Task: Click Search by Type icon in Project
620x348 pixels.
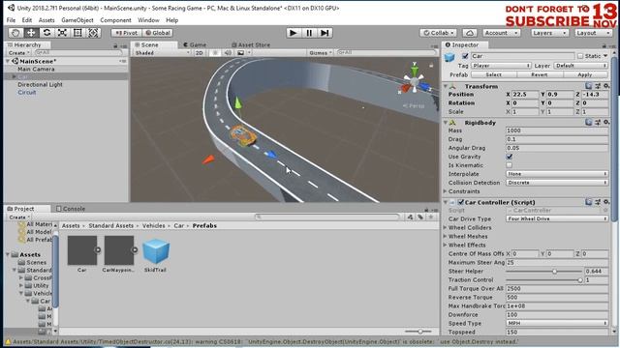Action: 410,217
